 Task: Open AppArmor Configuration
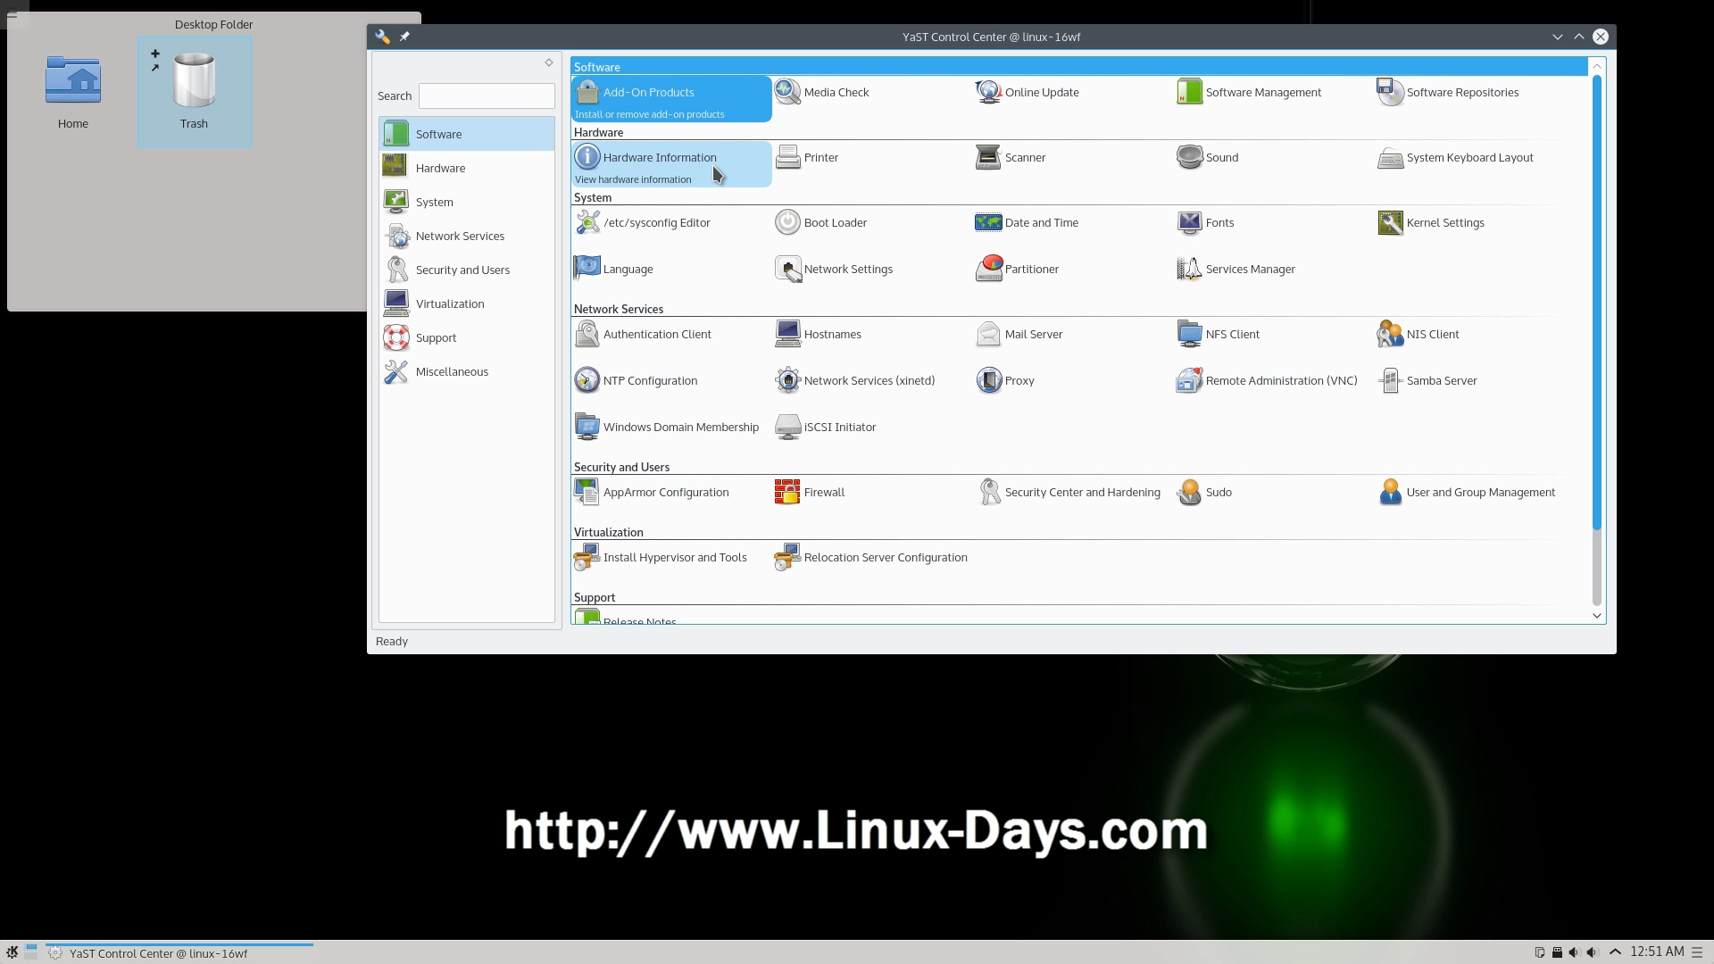coord(652,492)
